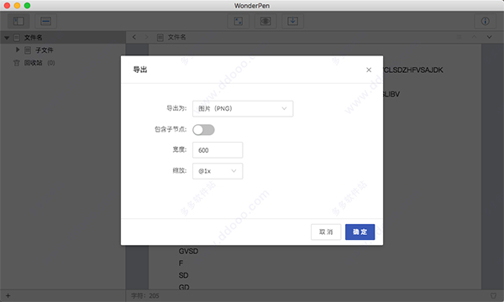Click the trash icon for 回收站
Image resolution: width=504 pixels, height=302 pixels.
point(17,63)
